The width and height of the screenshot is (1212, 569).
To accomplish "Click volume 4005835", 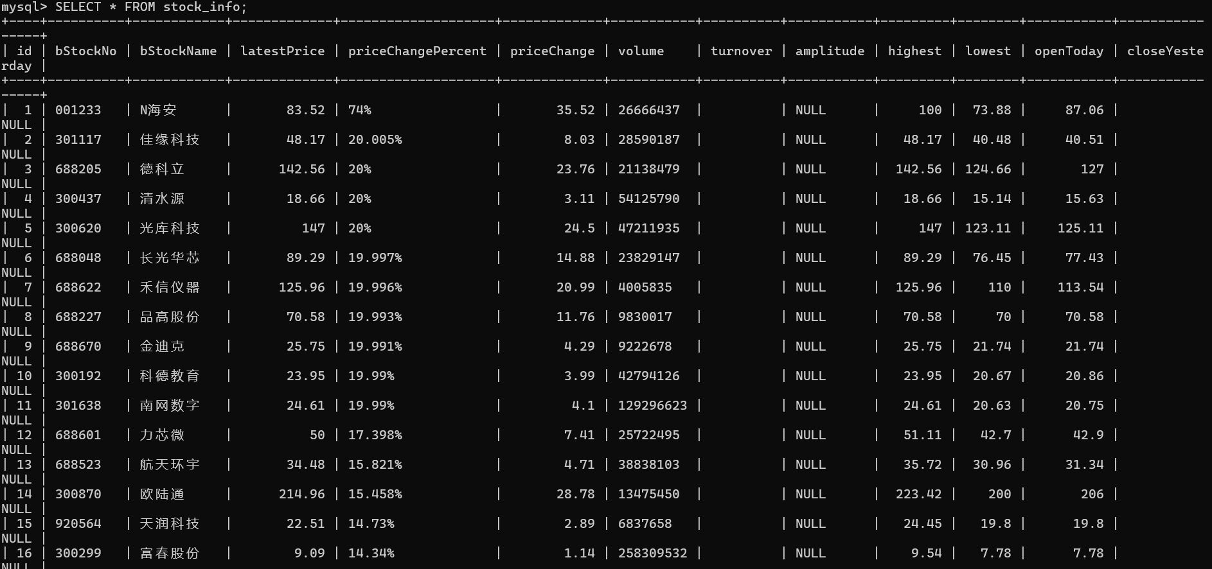I will click(x=645, y=287).
